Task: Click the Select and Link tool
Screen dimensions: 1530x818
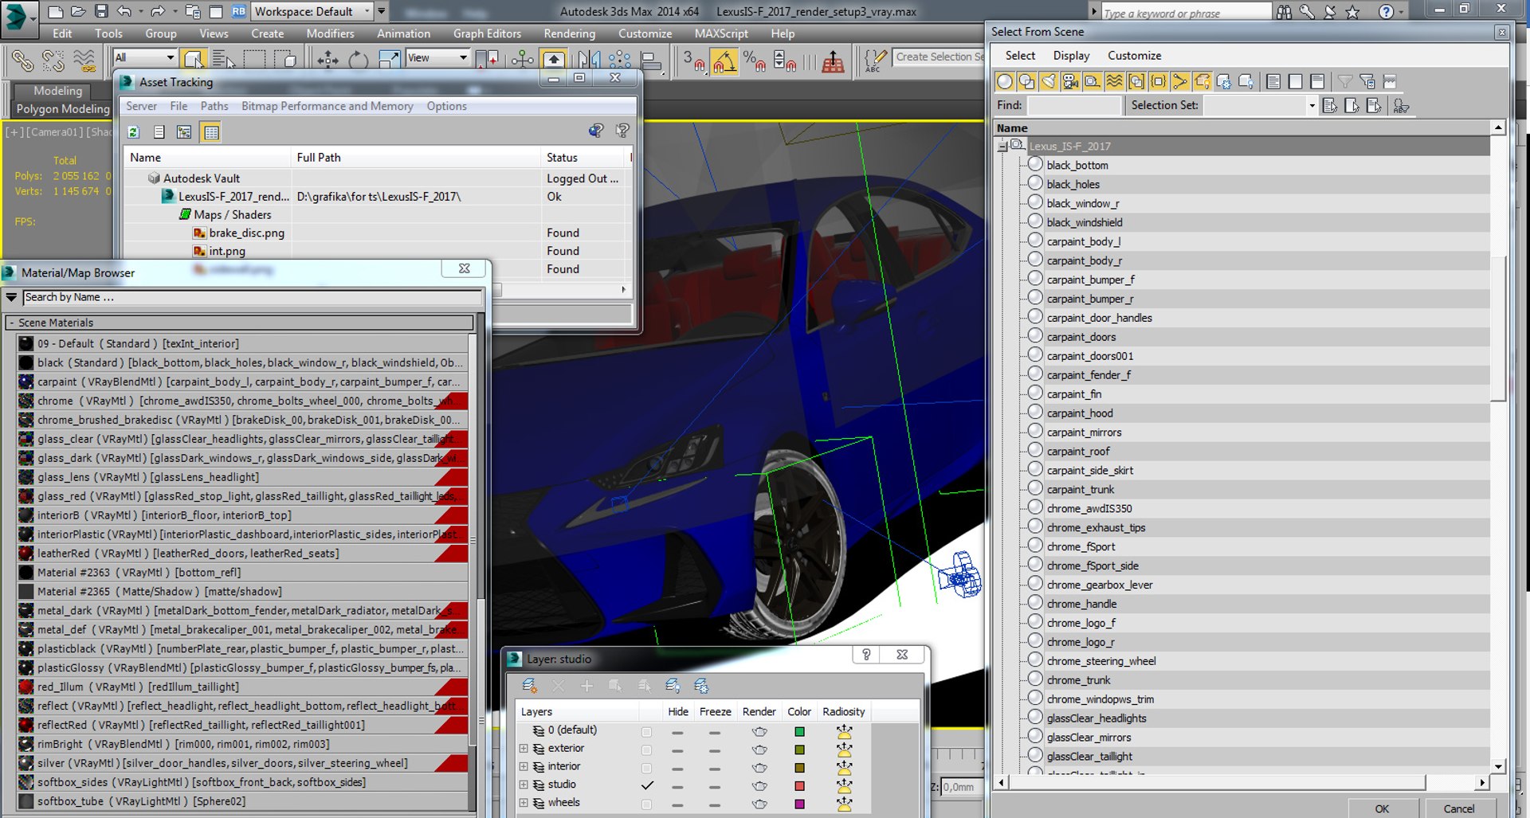Action: click(x=22, y=61)
